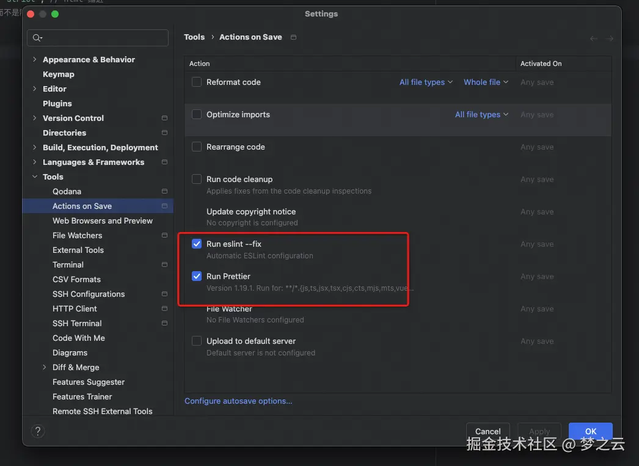This screenshot has width=639, height=466.
Task: Expand Build, Execution, Deployment section
Action: coord(35,147)
